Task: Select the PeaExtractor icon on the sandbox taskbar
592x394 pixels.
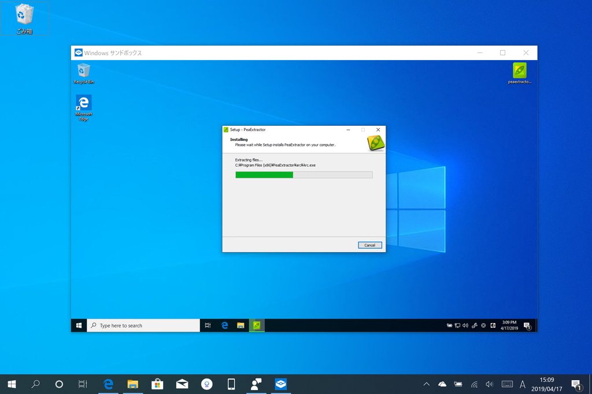Action: [x=256, y=325]
